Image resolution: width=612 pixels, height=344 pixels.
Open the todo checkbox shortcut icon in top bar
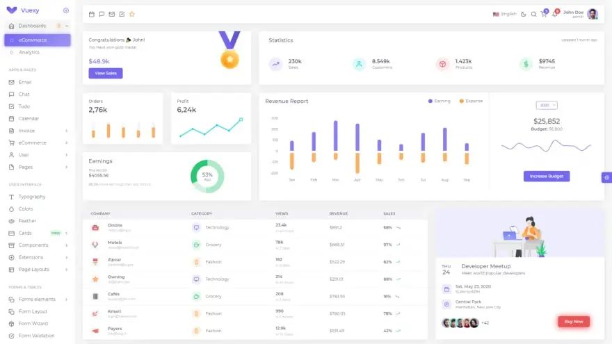tap(122, 14)
